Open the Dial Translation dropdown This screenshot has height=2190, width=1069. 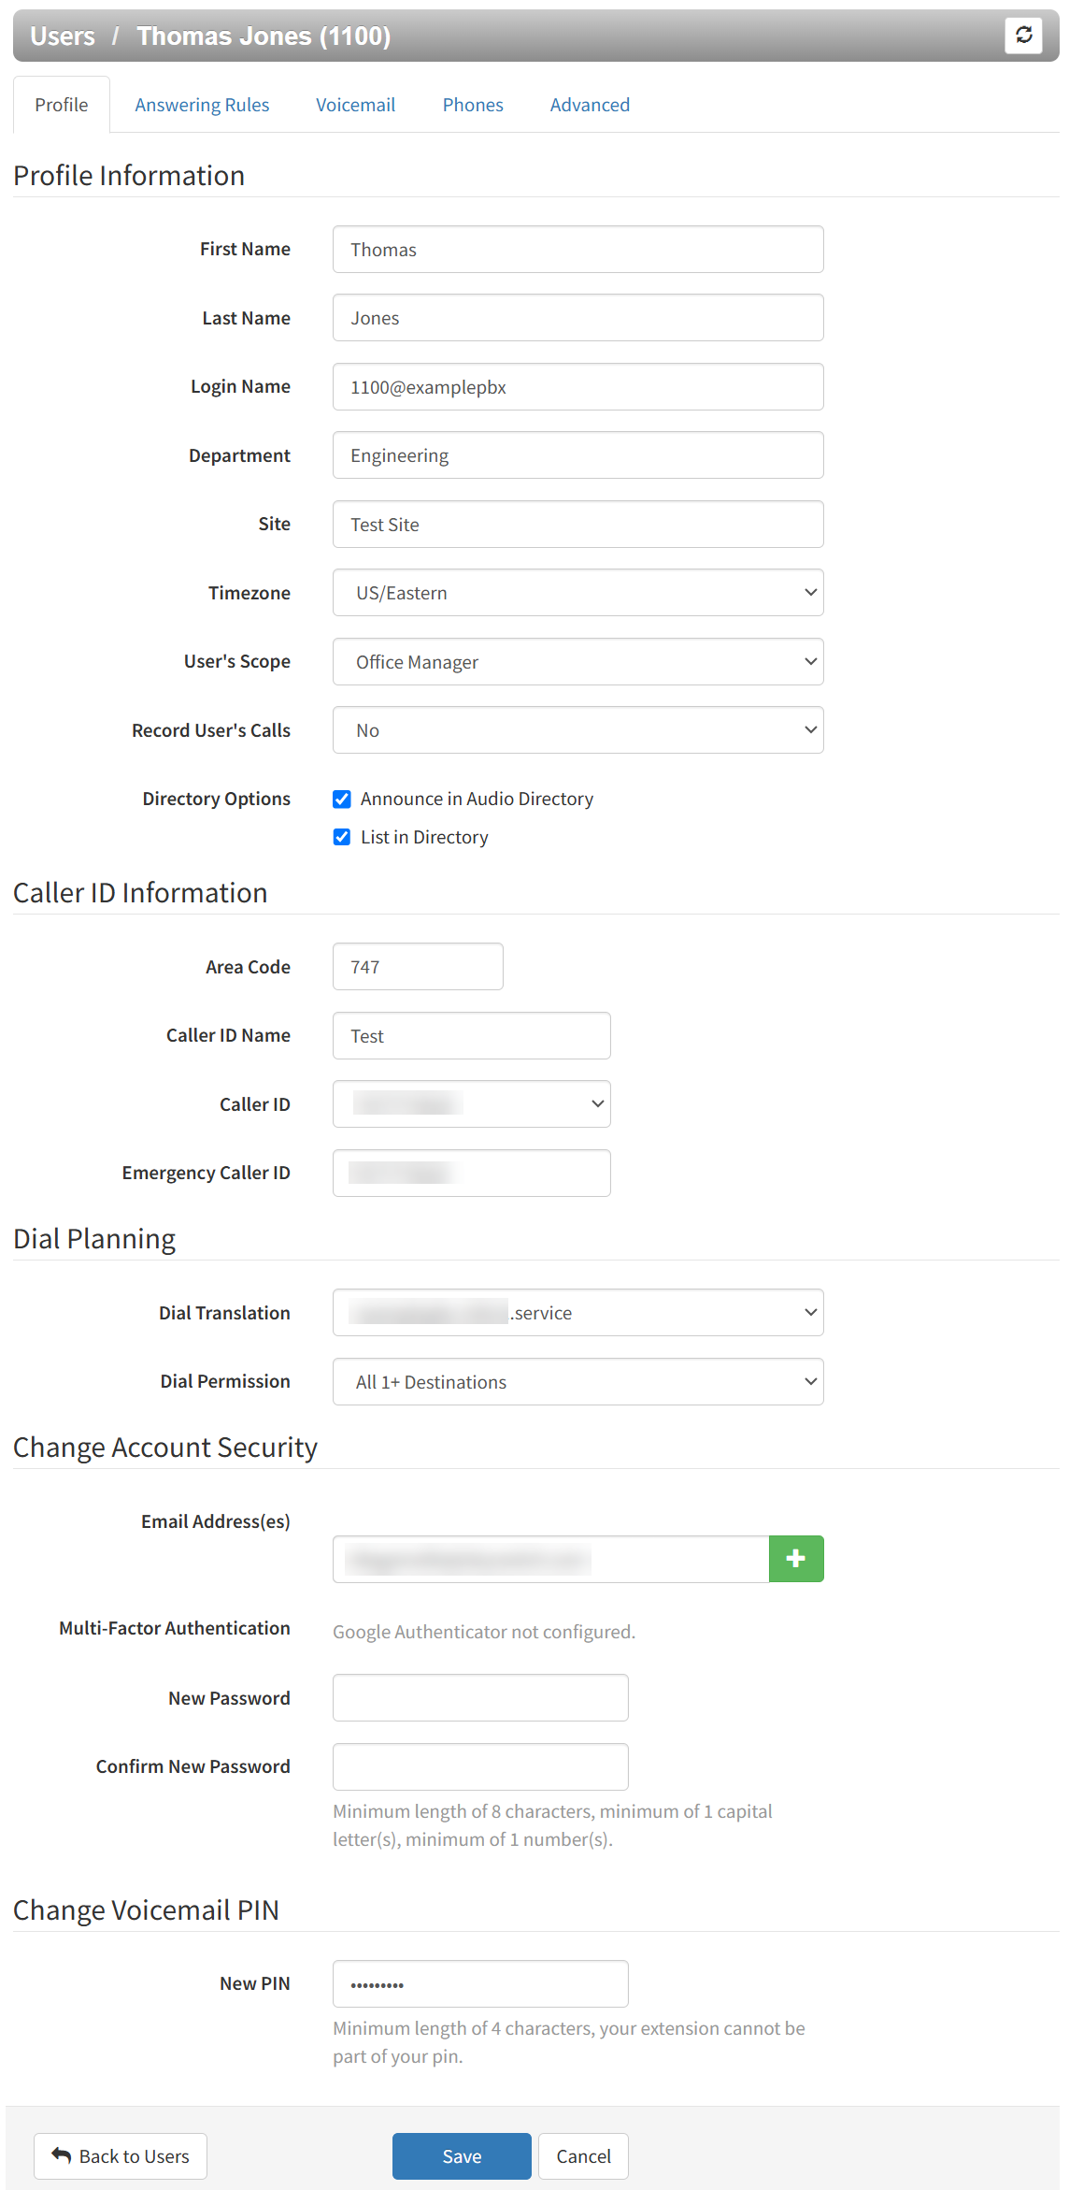(x=577, y=1313)
